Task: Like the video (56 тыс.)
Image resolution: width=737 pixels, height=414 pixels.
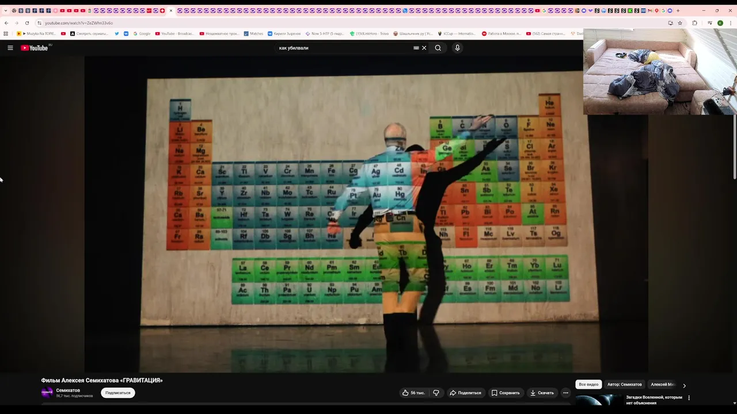Action: tap(414, 393)
